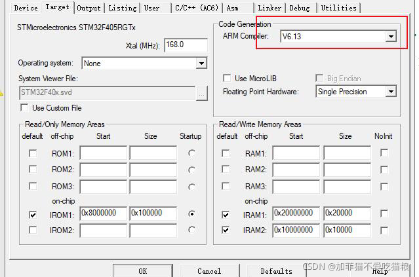The height and width of the screenshot is (277, 419).
Task: Toggle the RAM1 default checkbox
Action: (226, 153)
